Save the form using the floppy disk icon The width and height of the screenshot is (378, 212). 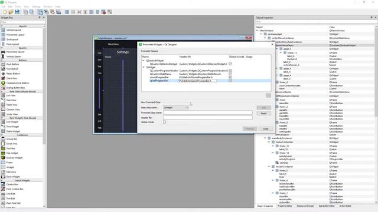pos(17,12)
